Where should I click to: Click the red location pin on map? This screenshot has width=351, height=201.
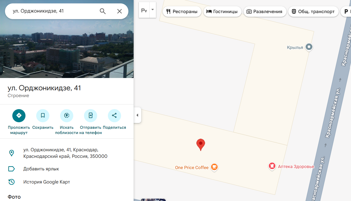(x=201, y=144)
